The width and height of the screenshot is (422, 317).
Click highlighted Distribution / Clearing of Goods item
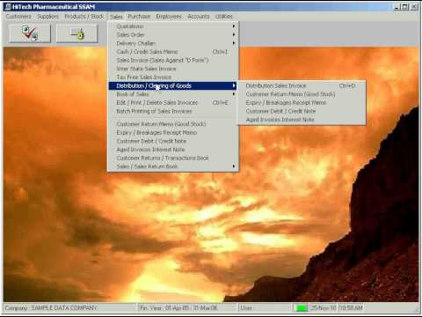173,86
